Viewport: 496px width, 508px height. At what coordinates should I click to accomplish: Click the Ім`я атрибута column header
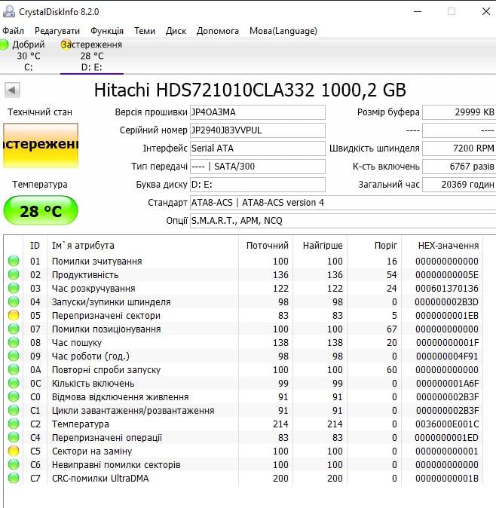pyautogui.click(x=142, y=246)
